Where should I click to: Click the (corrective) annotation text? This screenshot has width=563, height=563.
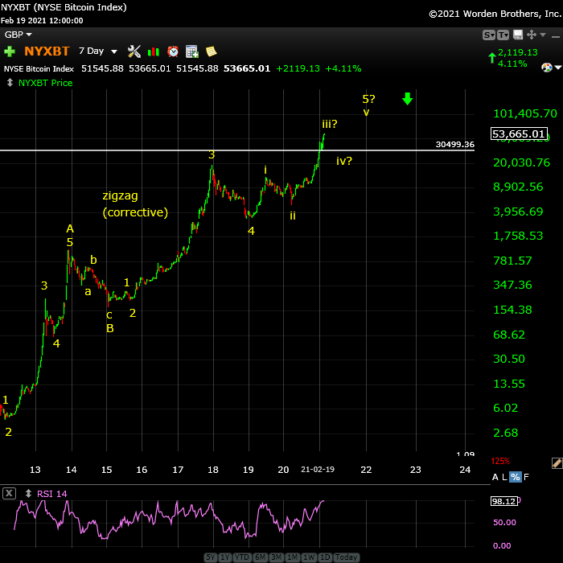[135, 212]
